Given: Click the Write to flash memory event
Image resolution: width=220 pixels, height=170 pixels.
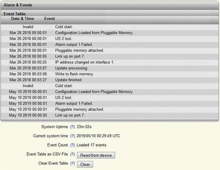Looking at the screenshot, I should 74,74.
